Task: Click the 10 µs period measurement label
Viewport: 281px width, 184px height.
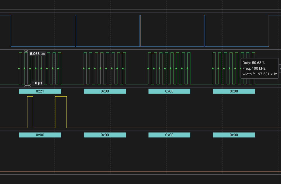Action: tap(37, 83)
